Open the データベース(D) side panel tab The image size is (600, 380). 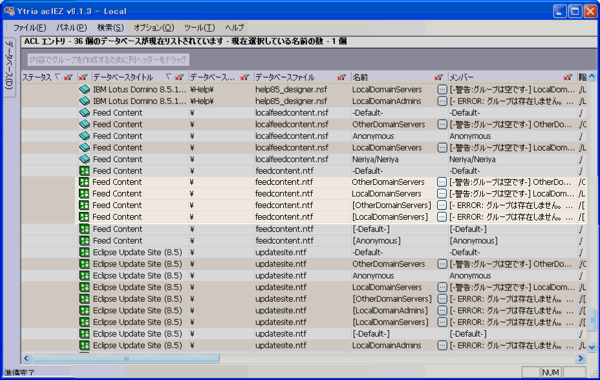[x=10, y=65]
